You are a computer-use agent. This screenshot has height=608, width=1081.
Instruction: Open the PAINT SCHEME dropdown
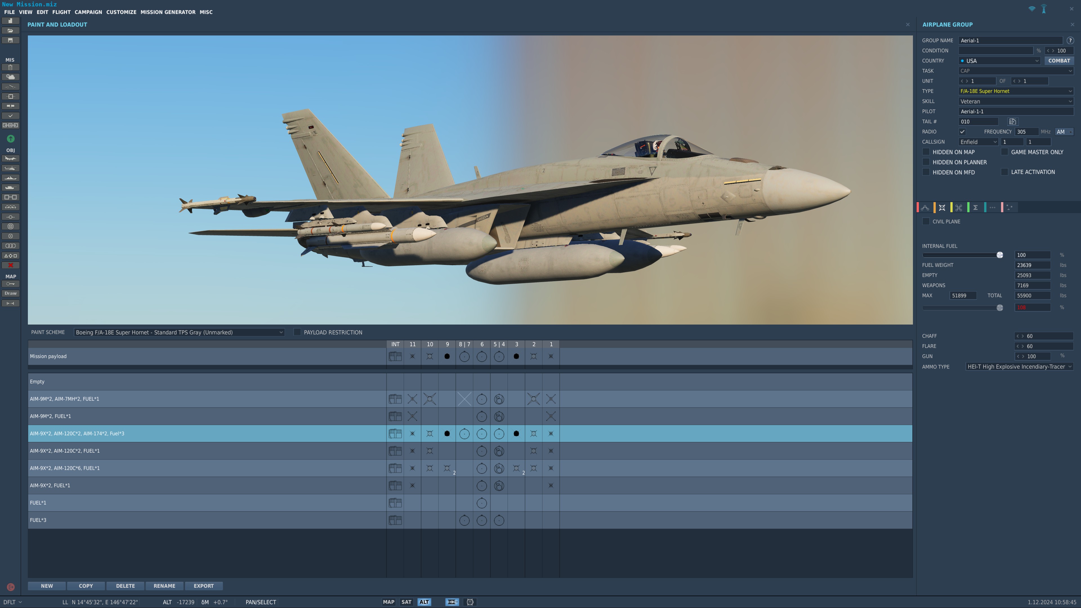[178, 332]
